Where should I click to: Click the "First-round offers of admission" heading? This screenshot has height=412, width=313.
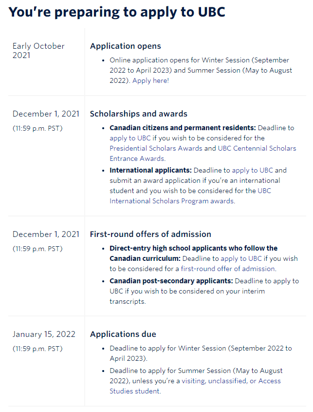pyautogui.click(x=150, y=234)
